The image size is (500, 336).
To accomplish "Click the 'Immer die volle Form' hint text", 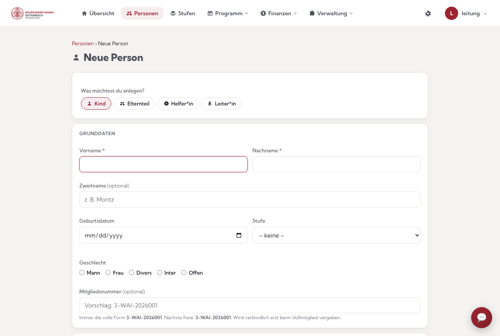I will click(210, 318).
